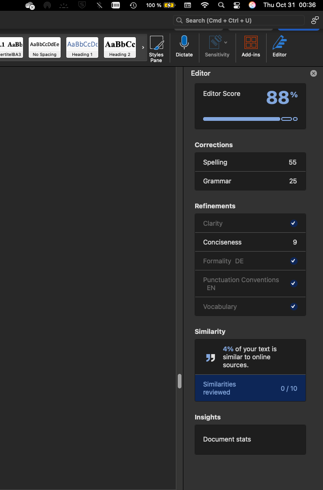Click the date and time Thu Oct 31

point(290,5)
